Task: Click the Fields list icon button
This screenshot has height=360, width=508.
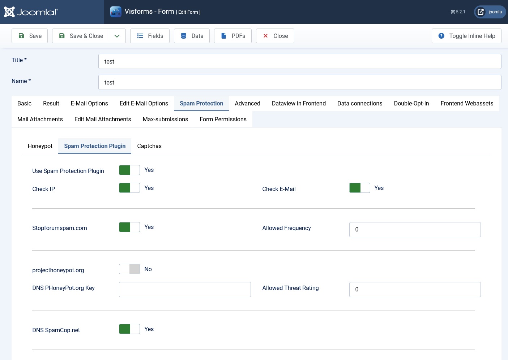Action: (140, 36)
